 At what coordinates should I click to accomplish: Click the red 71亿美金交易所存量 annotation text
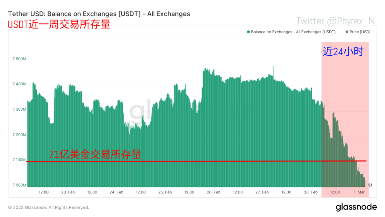point(95,154)
